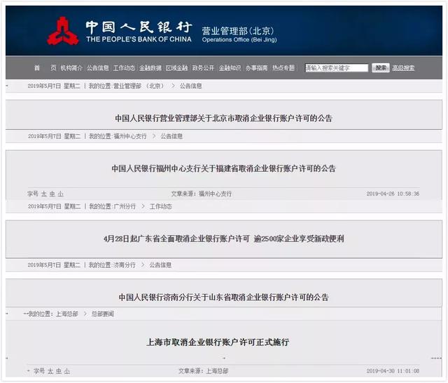Click the date beside the 广州分行 breadcrumb

[54, 206]
